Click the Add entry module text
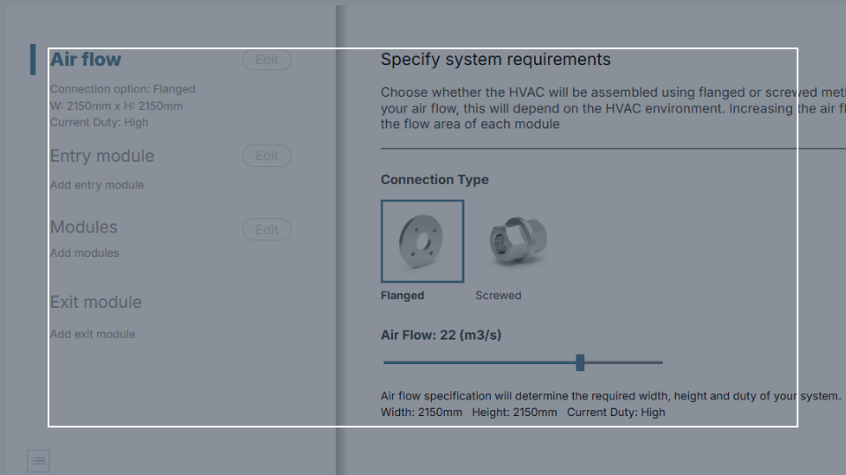The width and height of the screenshot is (846, 475). [x=97, y=185]
